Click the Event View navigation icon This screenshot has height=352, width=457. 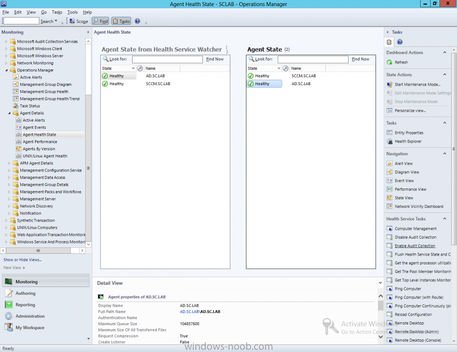pyautogui.click(x=389, y=180)
